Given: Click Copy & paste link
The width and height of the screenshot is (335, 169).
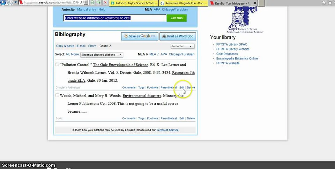Looking at the screenshot, I should pyautogui.click(x=65, y=46).
